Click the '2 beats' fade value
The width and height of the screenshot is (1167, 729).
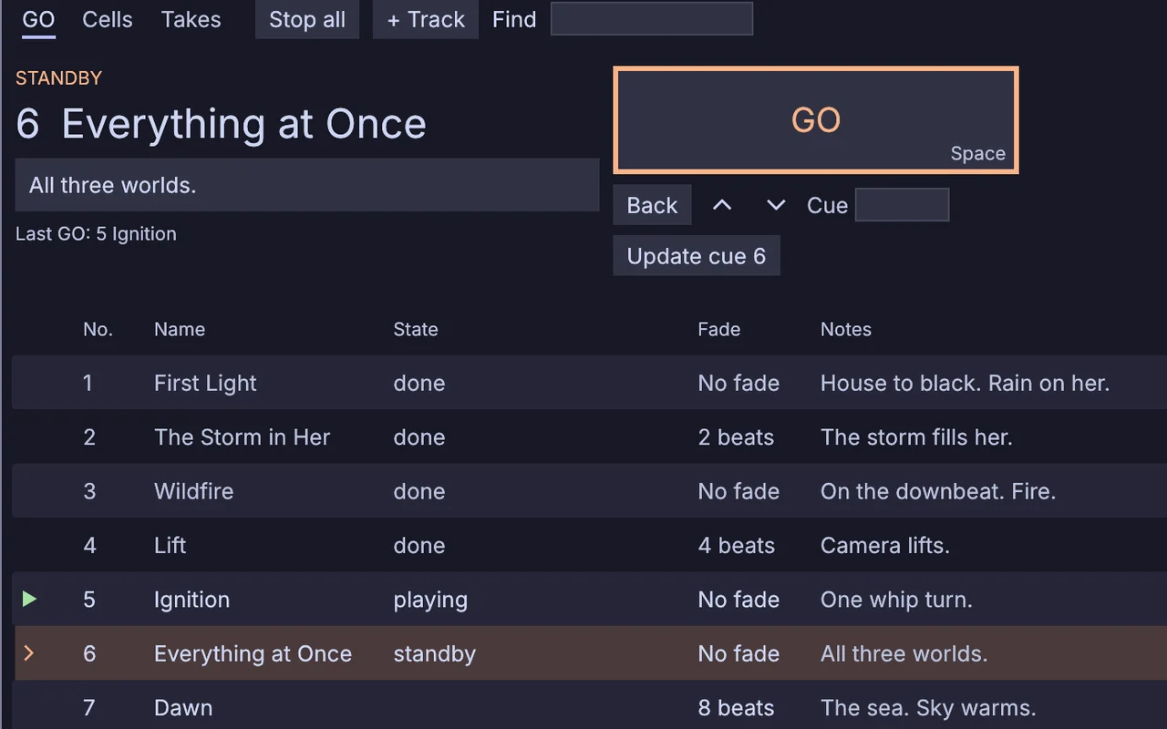(736, 436)
